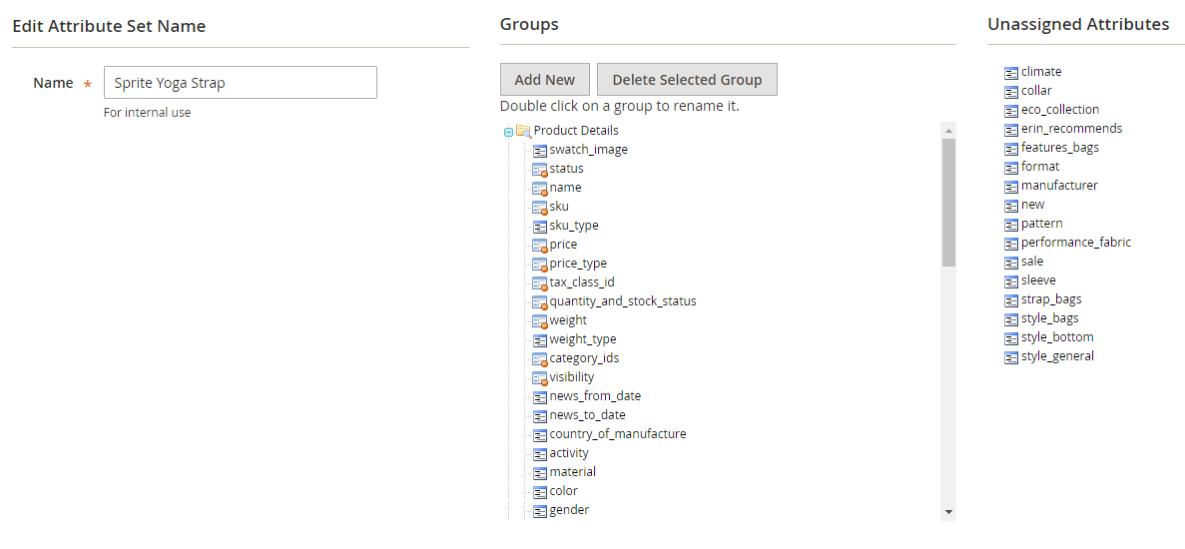
Task: Click the climate unassigned attribute icon
Action: [1011, 73]
